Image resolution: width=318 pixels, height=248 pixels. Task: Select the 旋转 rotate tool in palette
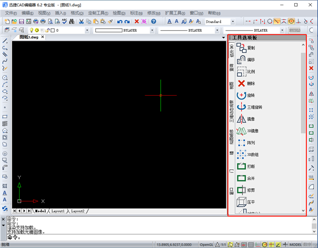coord(246,95)
